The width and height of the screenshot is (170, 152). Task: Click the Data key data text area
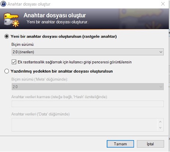point(85,125)
